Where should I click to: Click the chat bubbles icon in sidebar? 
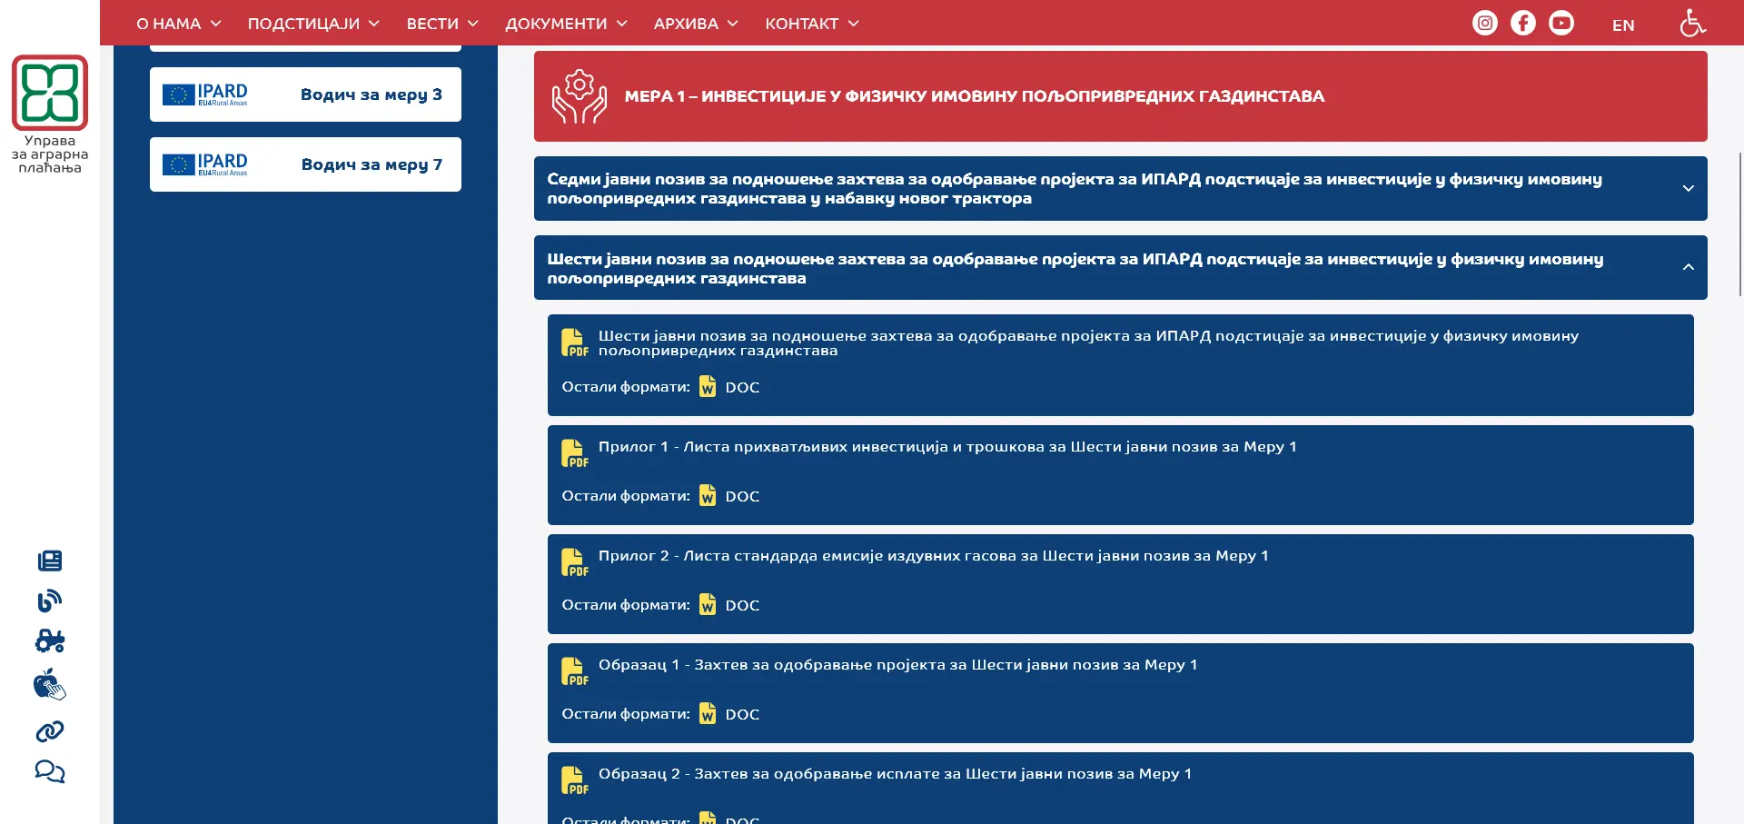tap(50, 772)
